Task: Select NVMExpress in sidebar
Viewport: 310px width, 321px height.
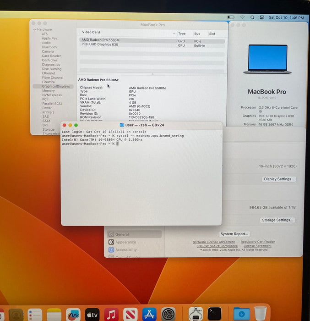Action: pyautogui.click(x=52, y=95)
